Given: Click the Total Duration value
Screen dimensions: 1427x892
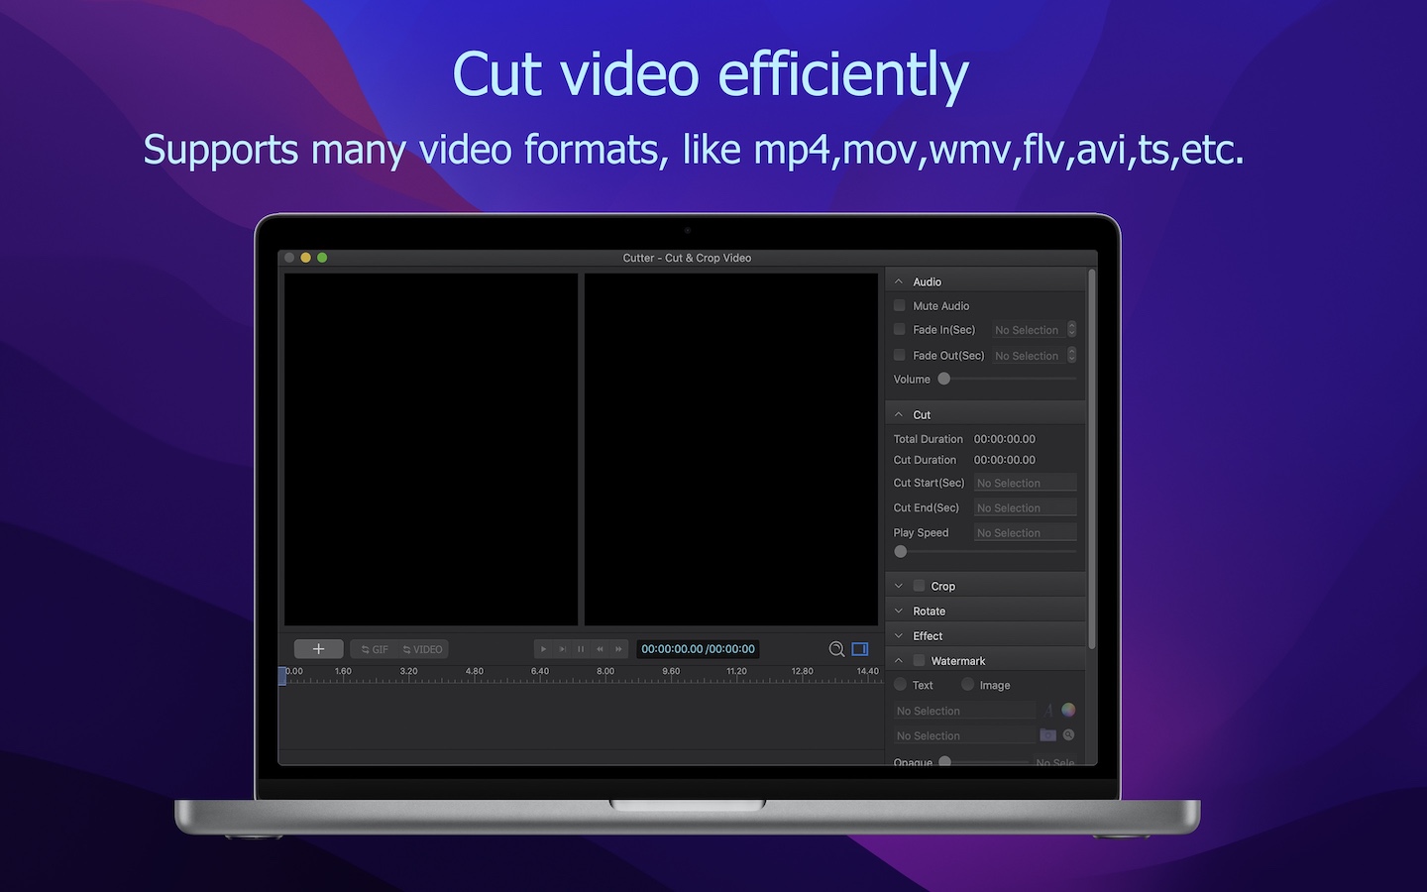Looking at the screenshot, I should pos(1005,439).
